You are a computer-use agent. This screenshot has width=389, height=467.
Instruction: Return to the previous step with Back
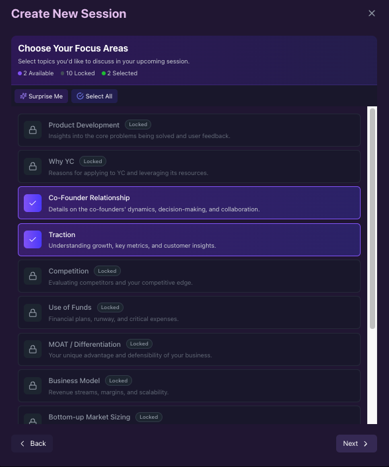(x=32, y=443)
